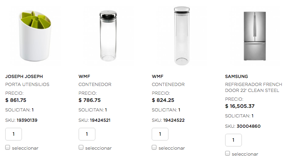Image resolution: width=287 pixels, height=162 pixels.
Task: Click quantity box for the $786.75 WMF contenedor
Action: (x=87, y=134)
